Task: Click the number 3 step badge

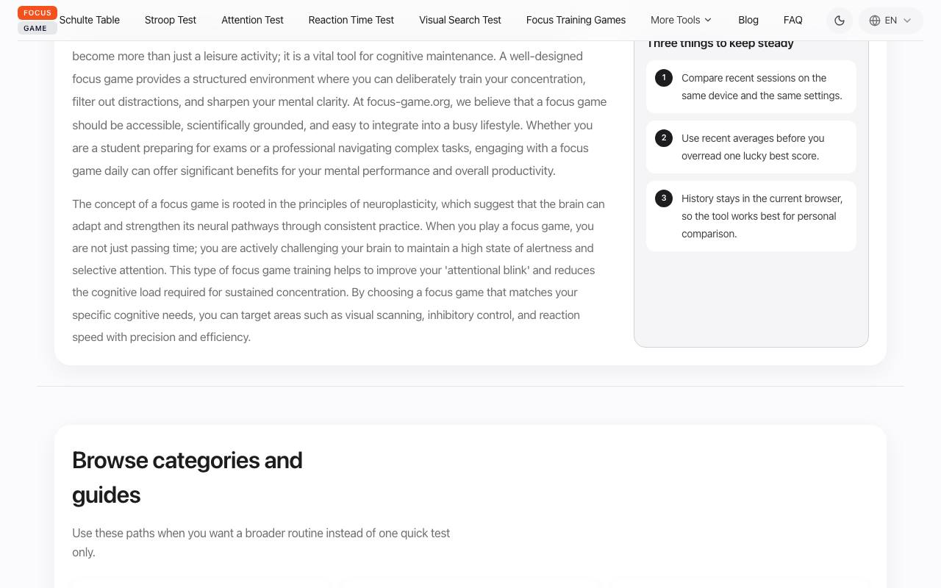Action: (x=664, y=198)
